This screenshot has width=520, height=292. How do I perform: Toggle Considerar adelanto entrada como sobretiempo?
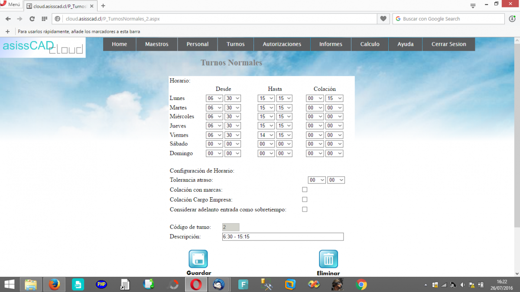305,209
